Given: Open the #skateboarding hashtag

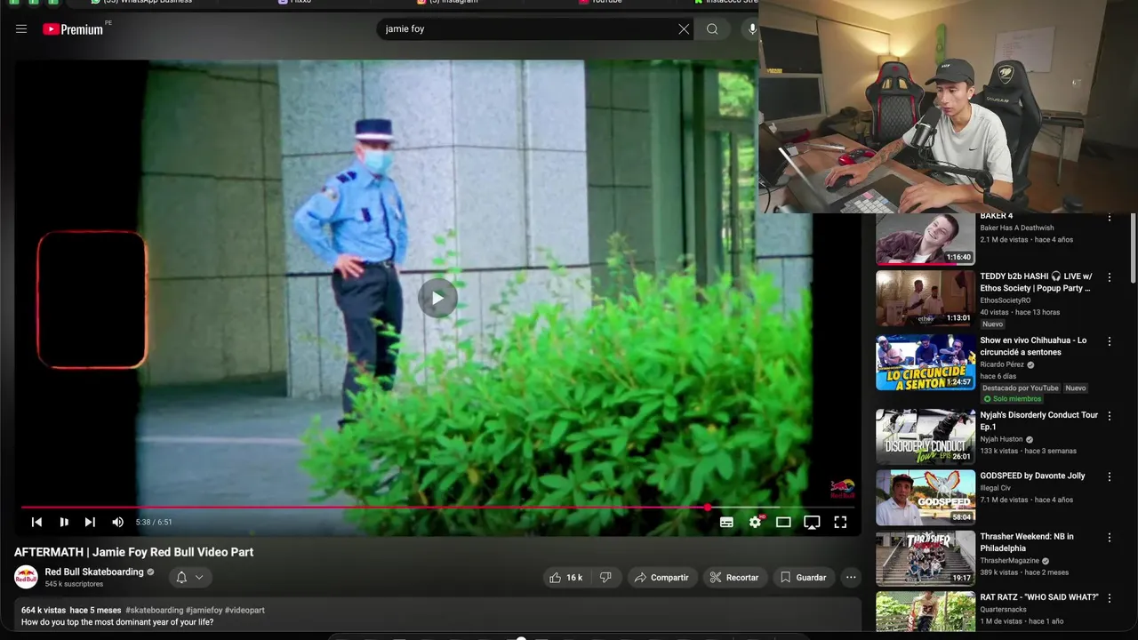Looking at the screenshot, I should coord(155,611).
